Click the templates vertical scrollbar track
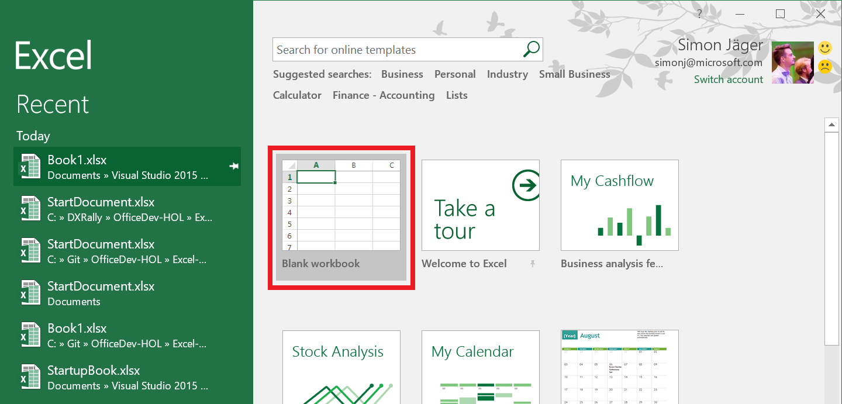Viewport: 842px width, 404px height. point(831,374)
